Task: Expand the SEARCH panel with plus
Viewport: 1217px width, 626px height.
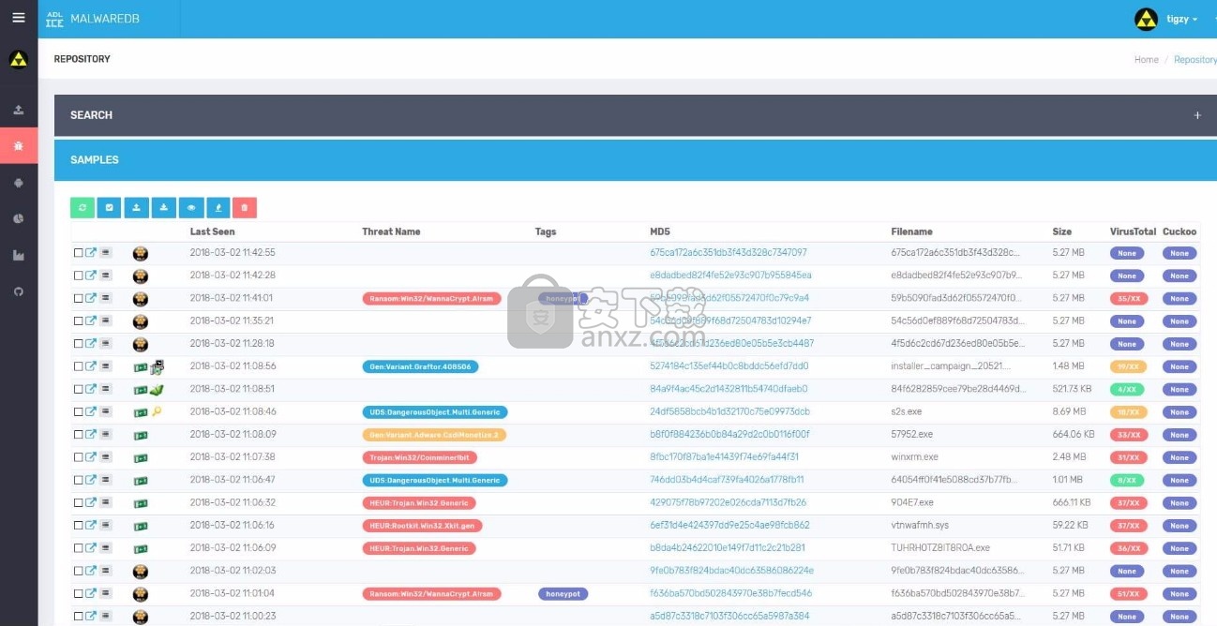Action: [1197, 115]
